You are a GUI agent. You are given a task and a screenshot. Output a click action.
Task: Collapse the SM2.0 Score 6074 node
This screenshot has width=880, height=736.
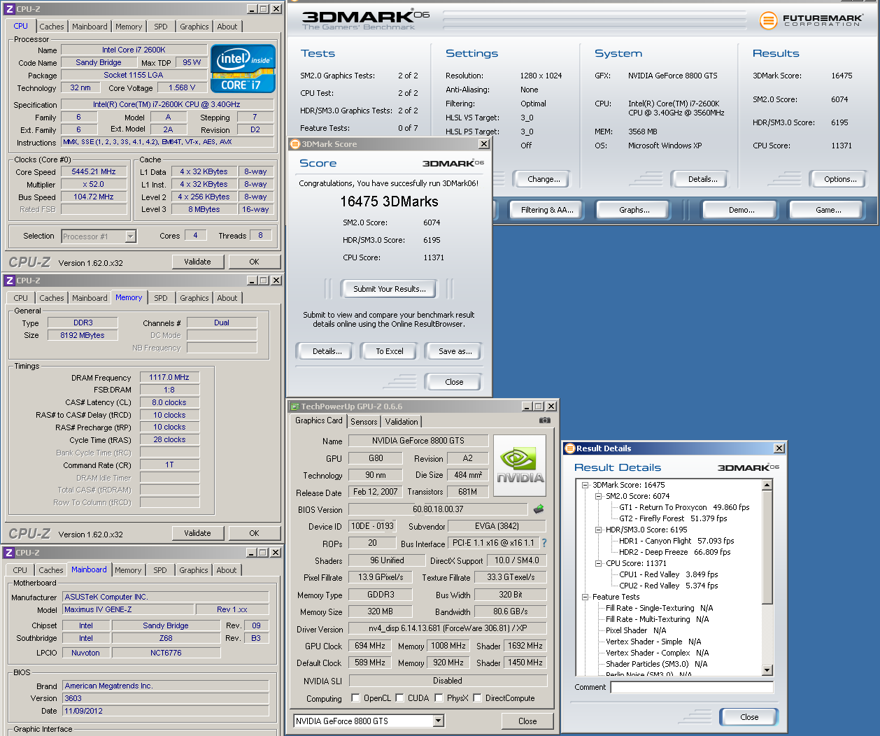click(599, 496)
